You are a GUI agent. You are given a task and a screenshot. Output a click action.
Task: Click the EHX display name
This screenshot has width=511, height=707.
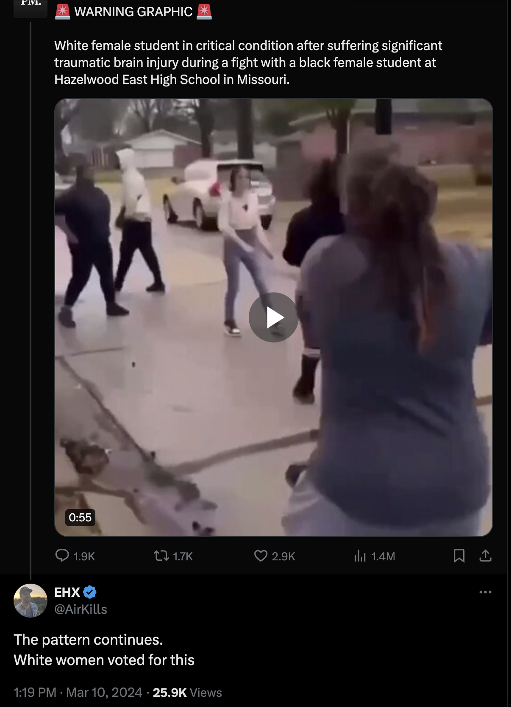pos(67,592)
